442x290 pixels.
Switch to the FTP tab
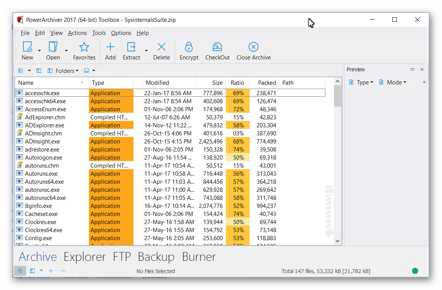[122, 257]
